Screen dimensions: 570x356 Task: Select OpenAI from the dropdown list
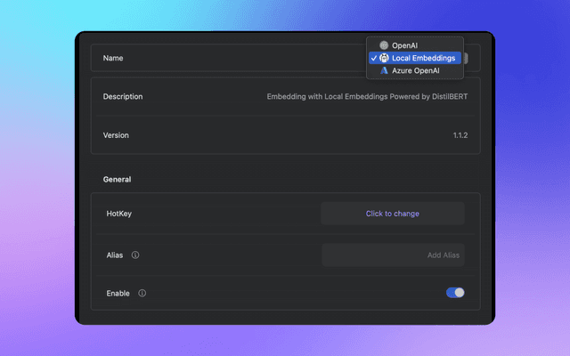tap(415, 45)
